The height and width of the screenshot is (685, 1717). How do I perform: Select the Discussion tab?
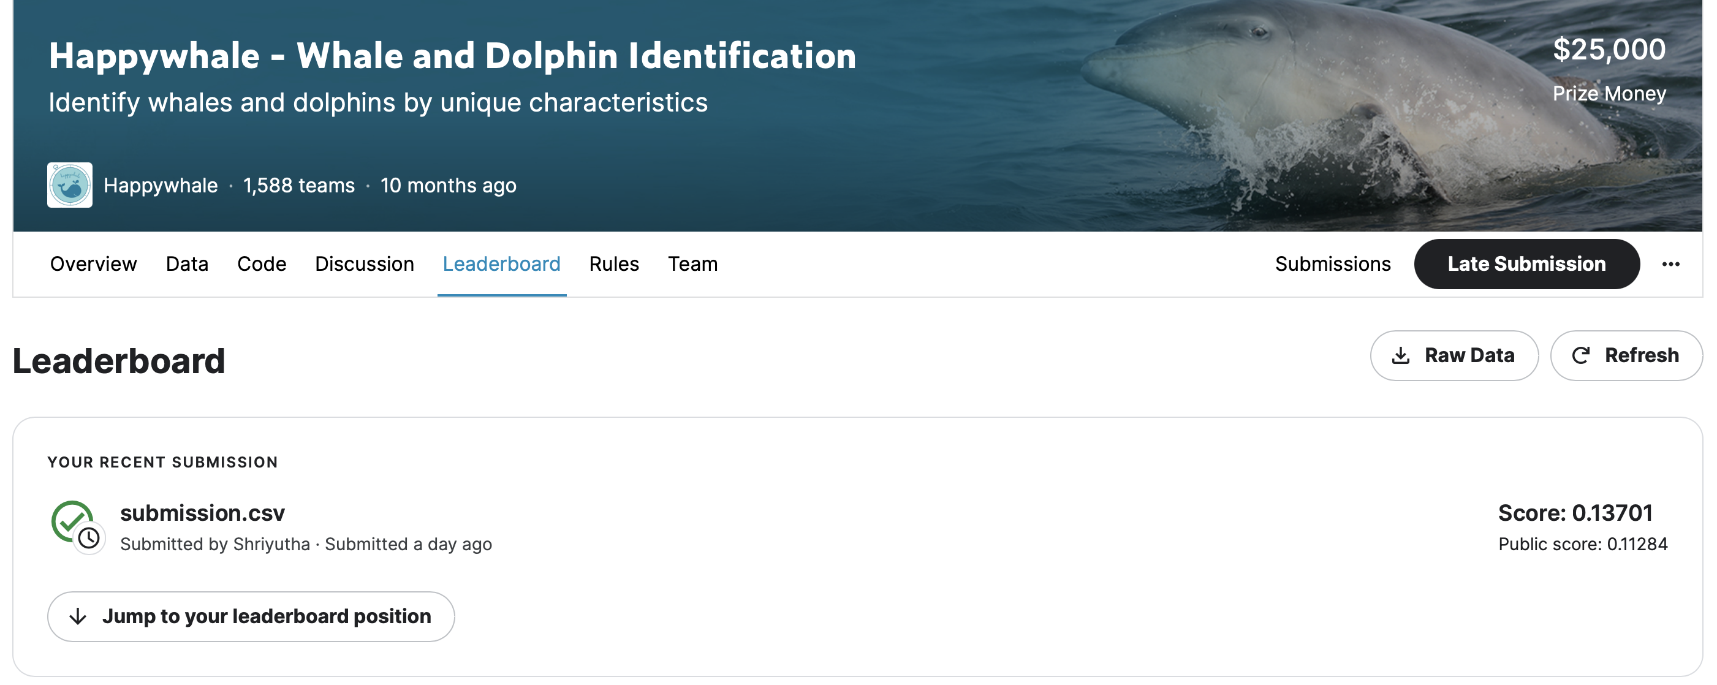pos(364,264)
